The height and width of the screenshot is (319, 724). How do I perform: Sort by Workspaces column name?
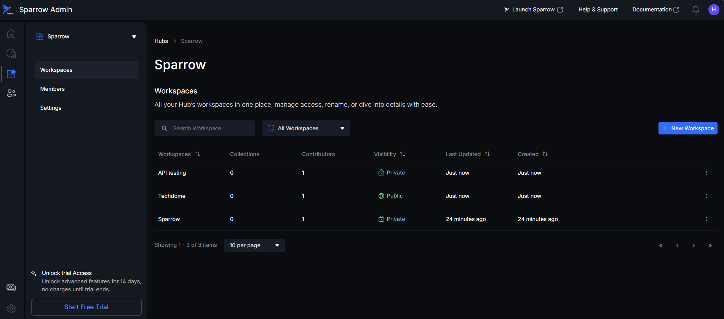click(197, 154)
